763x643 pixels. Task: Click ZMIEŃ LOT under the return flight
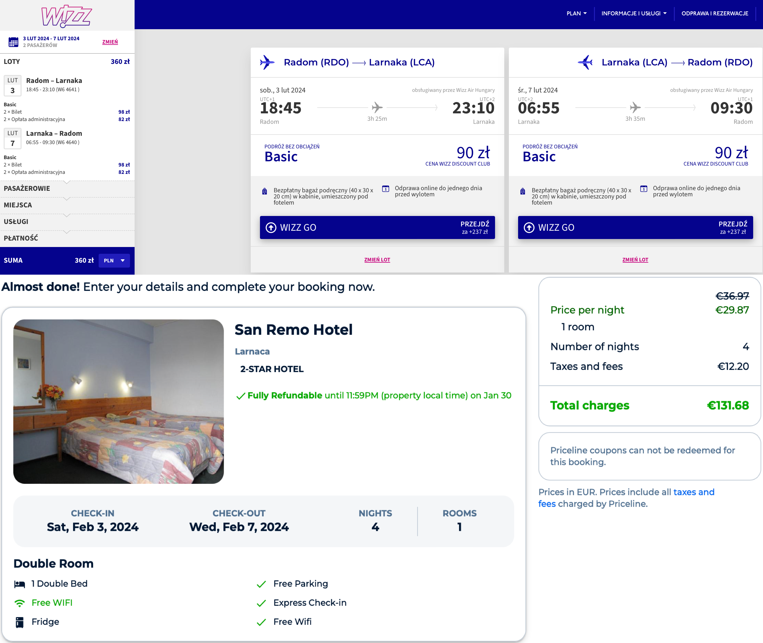coord(635,260)
